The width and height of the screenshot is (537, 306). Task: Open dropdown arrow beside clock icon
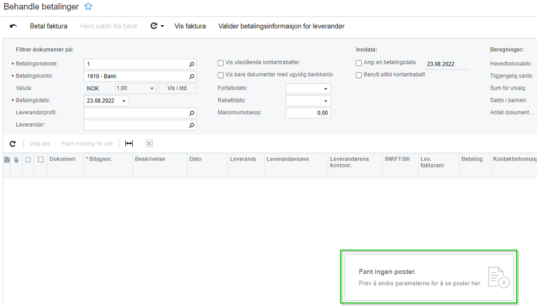point(162,26)
